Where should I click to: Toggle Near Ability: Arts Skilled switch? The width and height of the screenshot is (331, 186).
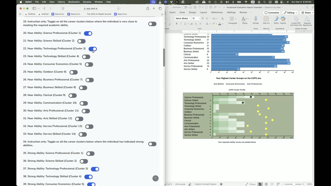point(79,119)
